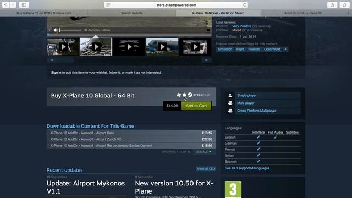Mute the video using the speaker icon

click(x=56, y=30)
